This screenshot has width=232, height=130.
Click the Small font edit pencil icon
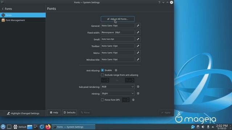[x=138, y=39]
